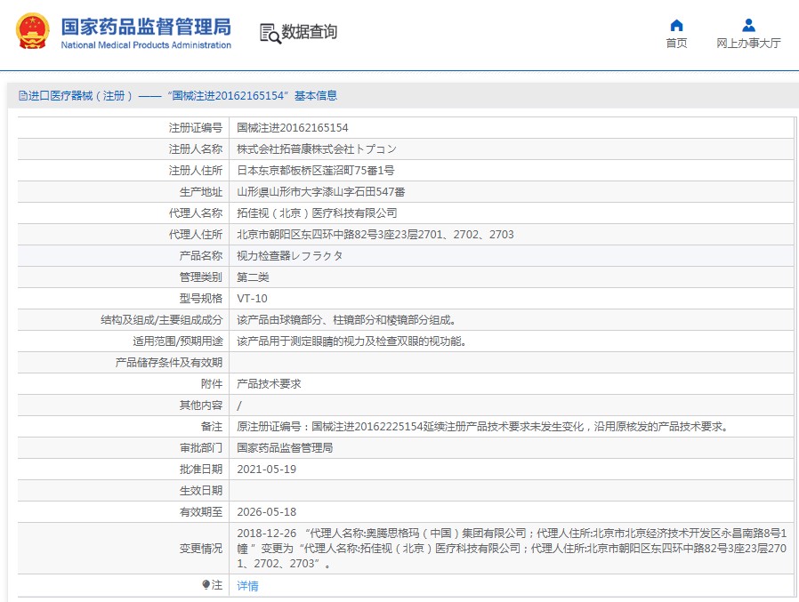Click the 批准日期 label
This screenshot has height=602, width=799.
(201, 470)
